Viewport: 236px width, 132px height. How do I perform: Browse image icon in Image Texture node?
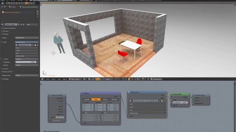pyautogui.click(x=130, y=101)
